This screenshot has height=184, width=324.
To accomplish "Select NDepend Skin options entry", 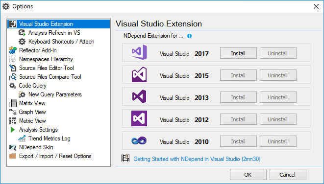I will tap(36, 147).
